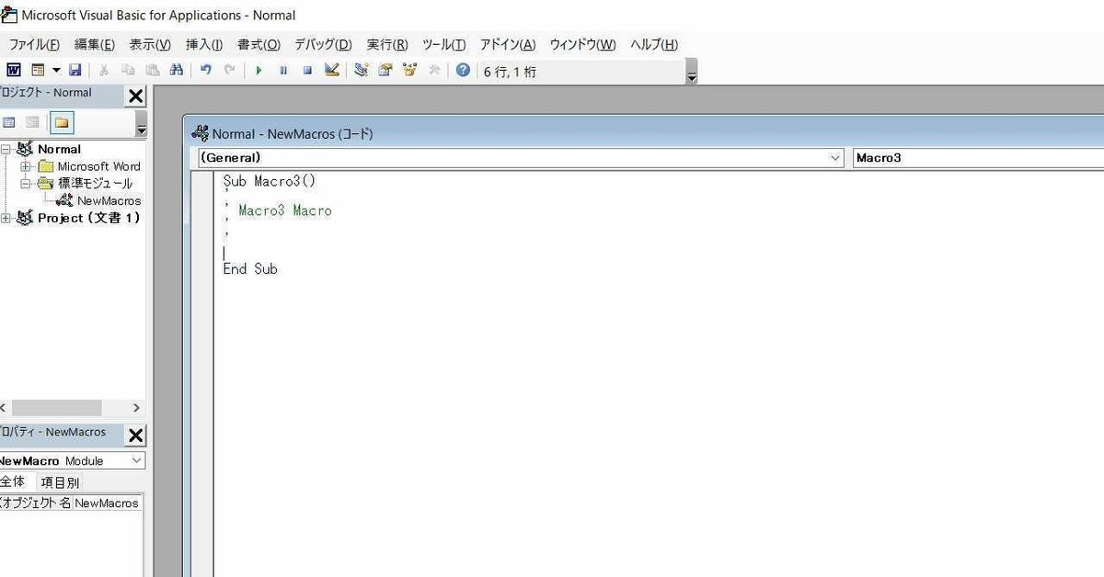The width and height of the screenshot is (1104, 577).
Task: Toggle Folders view in project panel
Action: coord(62,122)
